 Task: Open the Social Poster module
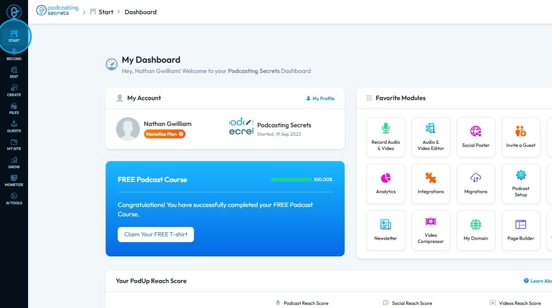click(476, 137)
